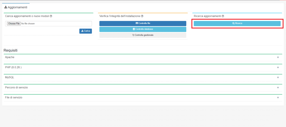286x127 pixels.
Task: Click the blue Carica upload button
Action: click(x=85, y=31)
